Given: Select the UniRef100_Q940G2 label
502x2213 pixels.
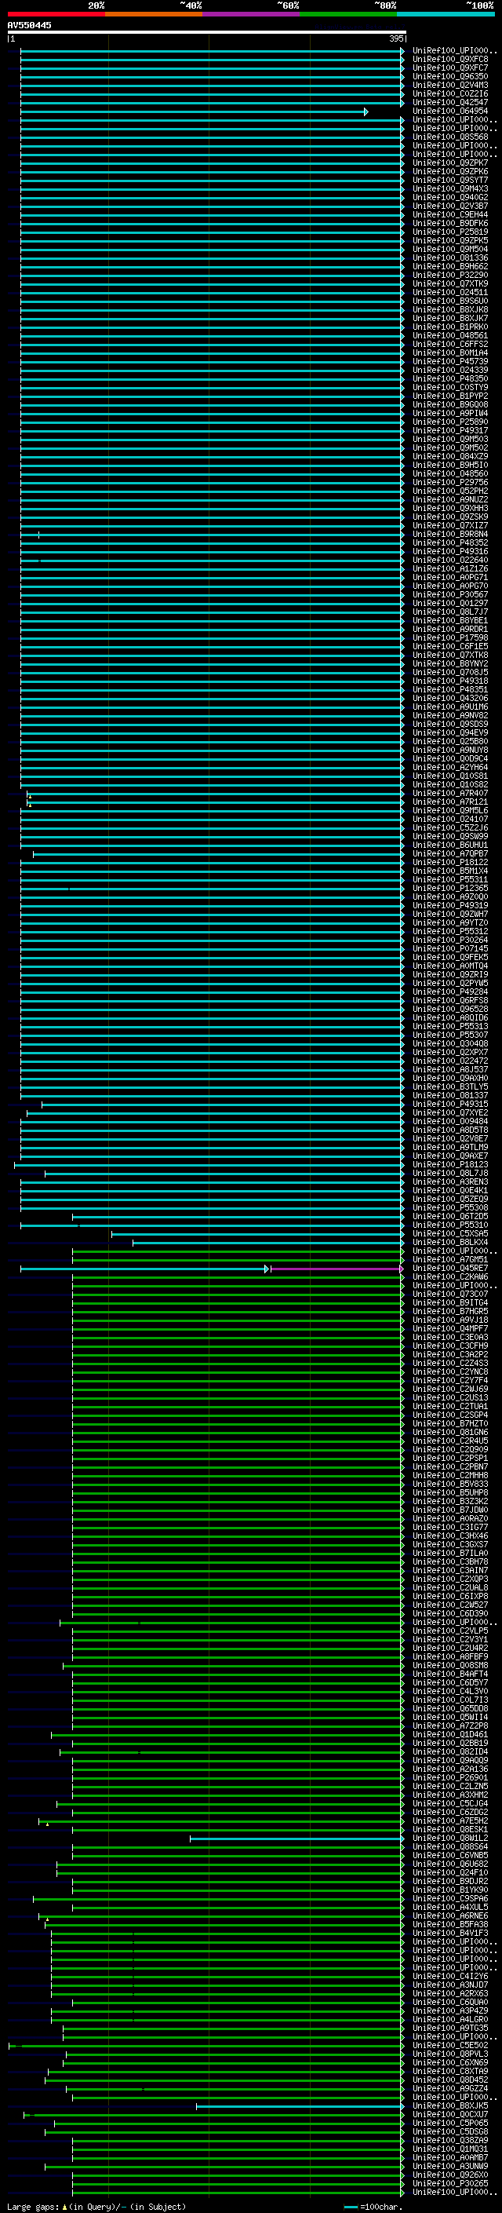Looking at the screenshot, I should (x=450, y=197).
